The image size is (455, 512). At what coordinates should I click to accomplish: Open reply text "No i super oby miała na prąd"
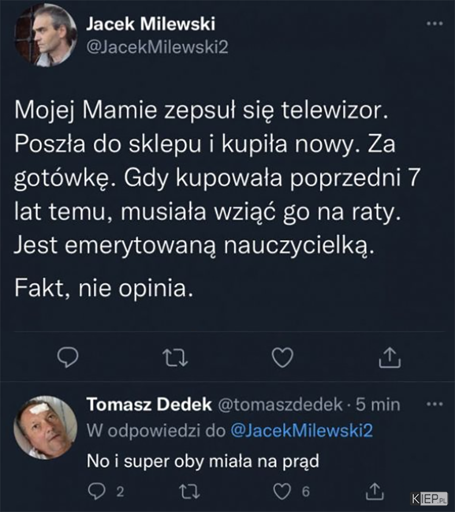[x=203, y=462]
